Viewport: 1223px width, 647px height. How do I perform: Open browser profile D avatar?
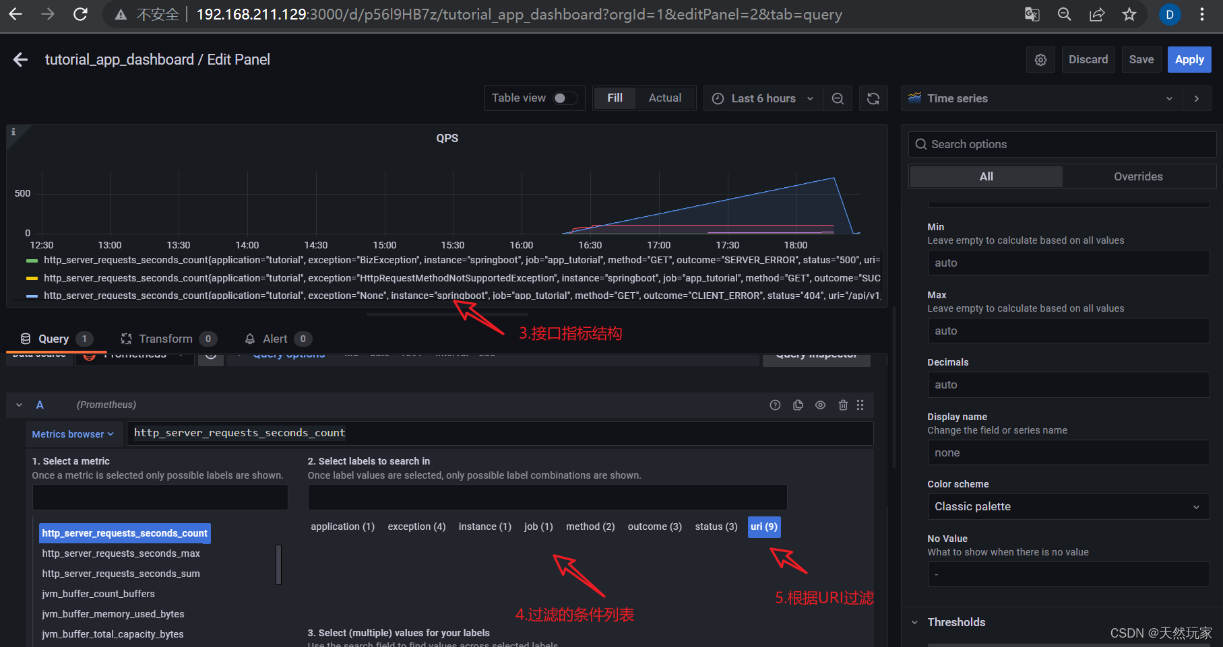click(1170, 14)
